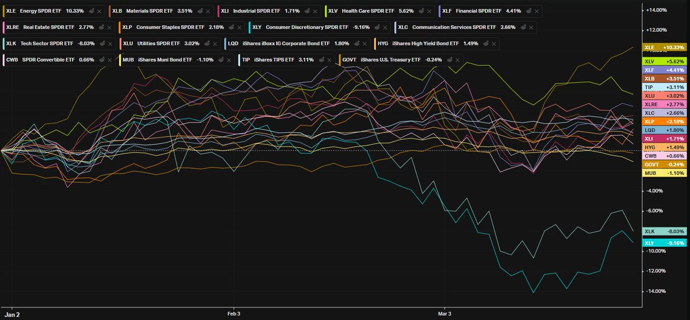Click the XLRE +2.77% price scale label
The height and width of the screenshot is (320, 690).
(664, 105)
